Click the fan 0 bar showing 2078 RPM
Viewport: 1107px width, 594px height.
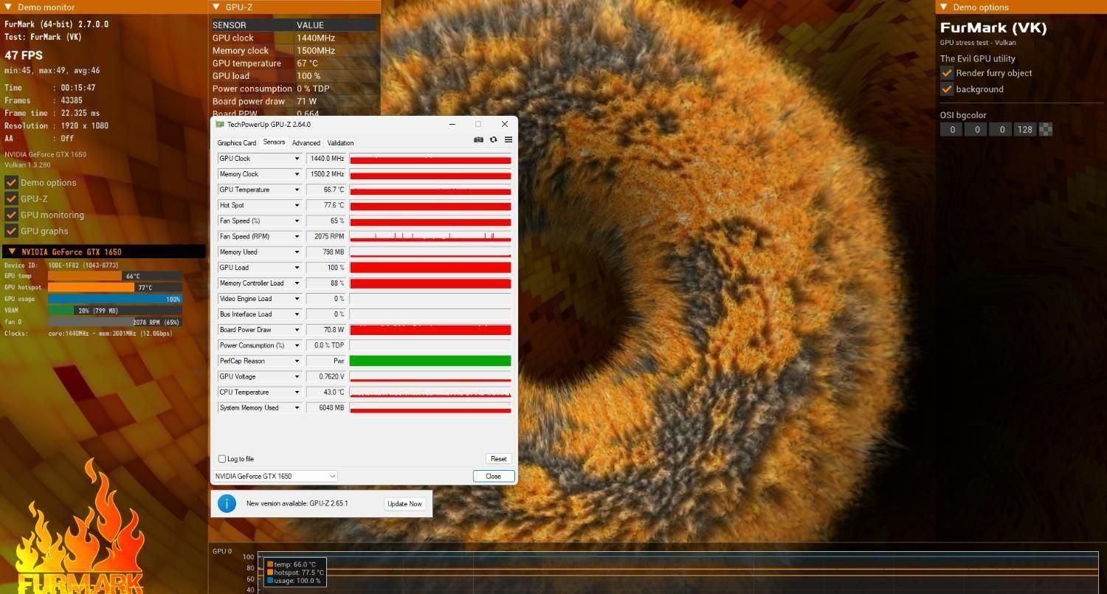(x=114, y=322)
